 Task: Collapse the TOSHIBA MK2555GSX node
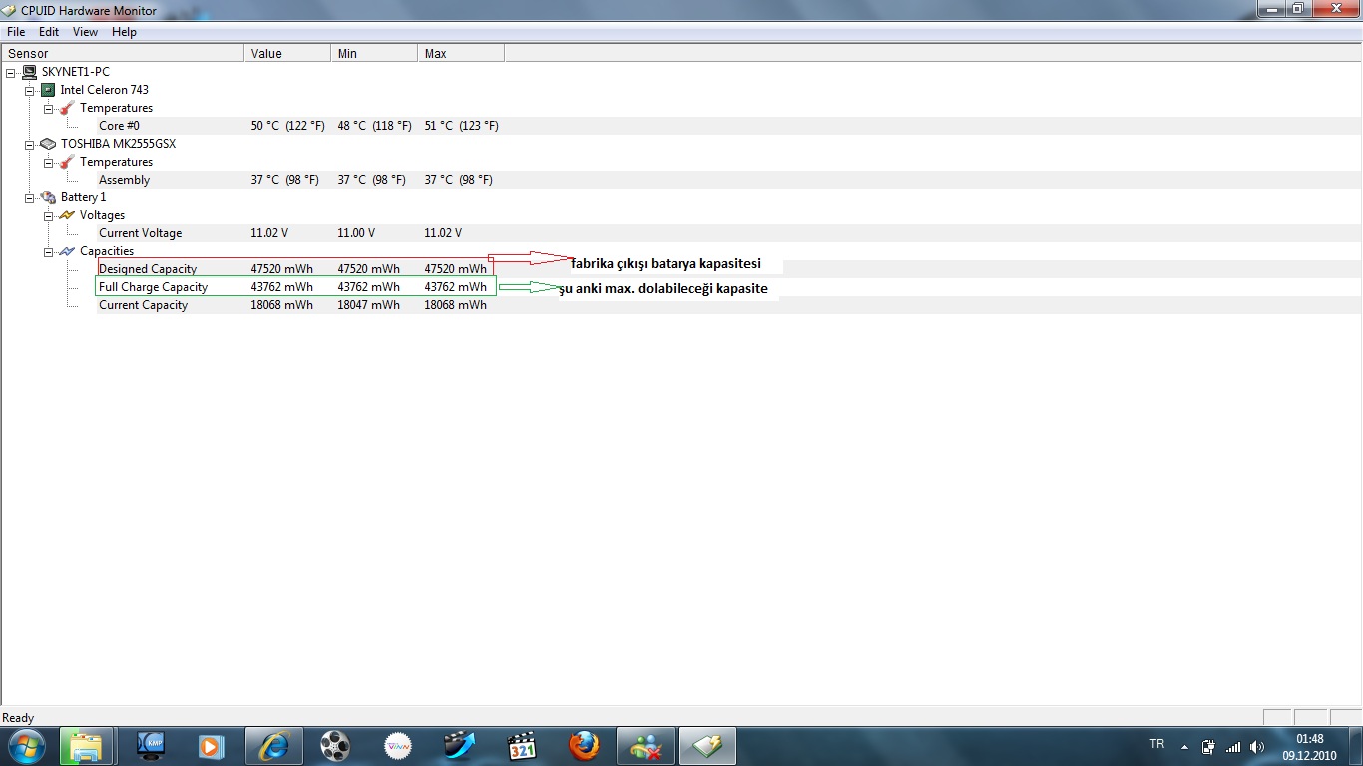click(30, 144)
